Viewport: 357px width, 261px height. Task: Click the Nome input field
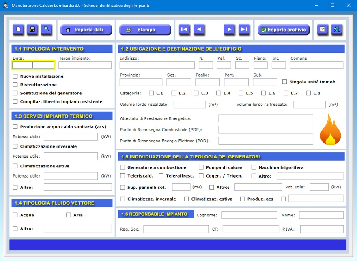click(x=321, y=215)
